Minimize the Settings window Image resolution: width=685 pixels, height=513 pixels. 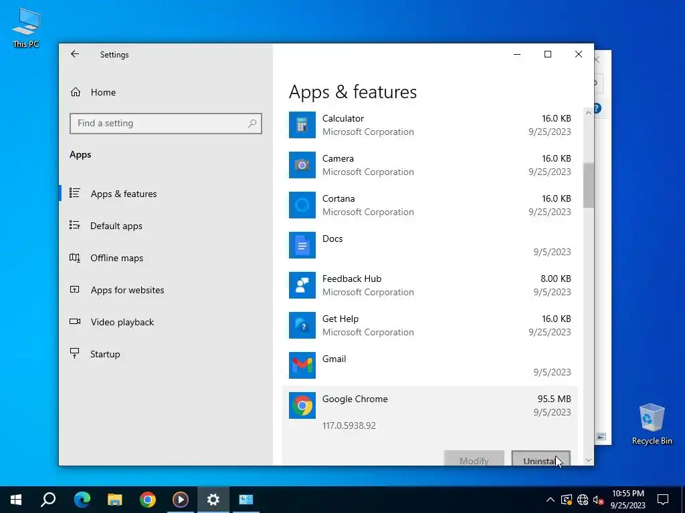[517, 54]
